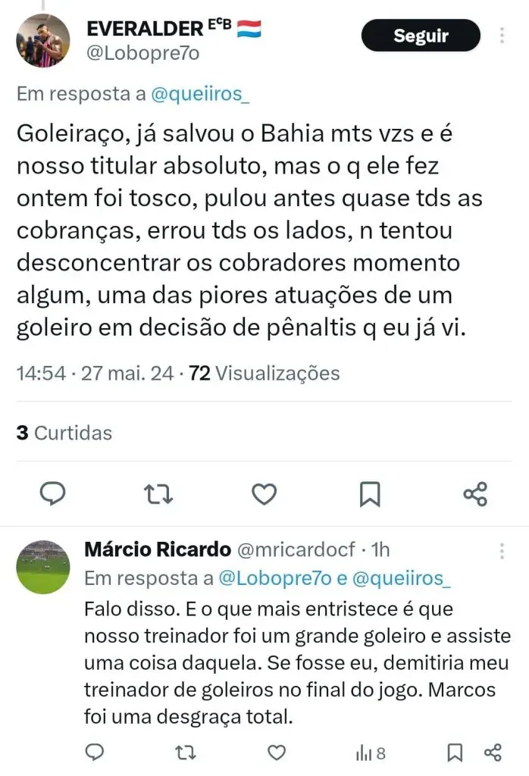Like Márcio Ricardo's reply
Image resolution: width=529 pixels, height=776 pixels.
277,753
